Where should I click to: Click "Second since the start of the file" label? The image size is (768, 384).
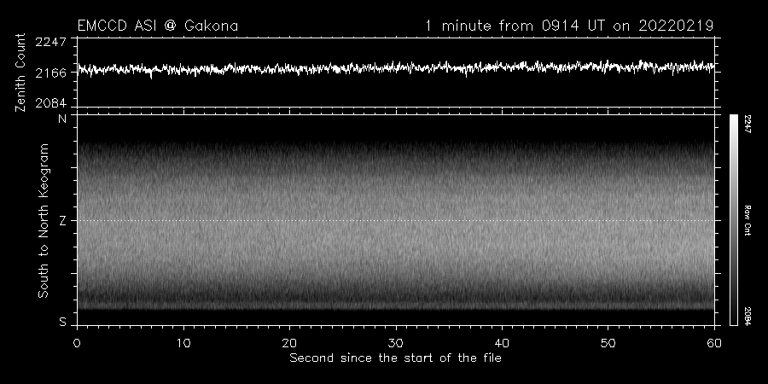click(x=395, y=358)
